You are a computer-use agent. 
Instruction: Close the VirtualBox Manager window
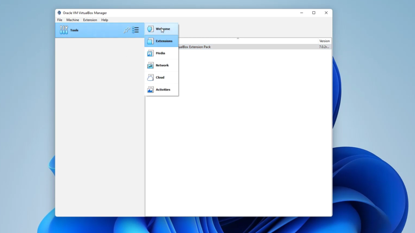(326, 13)
